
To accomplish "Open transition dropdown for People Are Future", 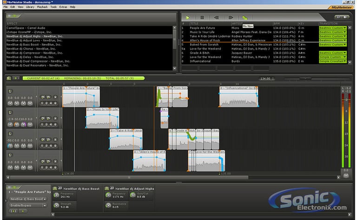I will point(333,28).
